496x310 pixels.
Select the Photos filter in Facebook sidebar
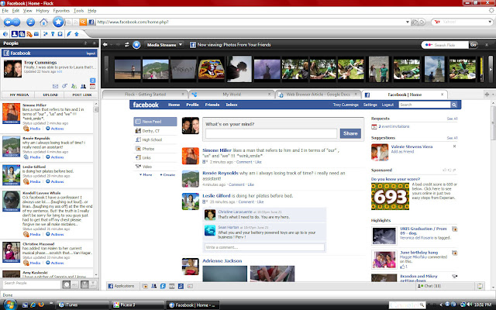(155, 149)
